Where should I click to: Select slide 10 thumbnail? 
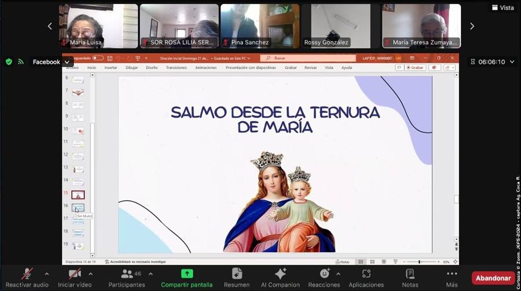tap(78, 131)
